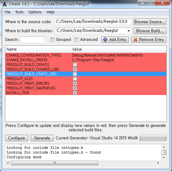Open the Help menu

(50, 12)
